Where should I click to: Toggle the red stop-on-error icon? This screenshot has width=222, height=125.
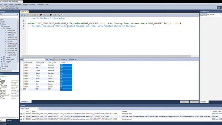point(41,15)
